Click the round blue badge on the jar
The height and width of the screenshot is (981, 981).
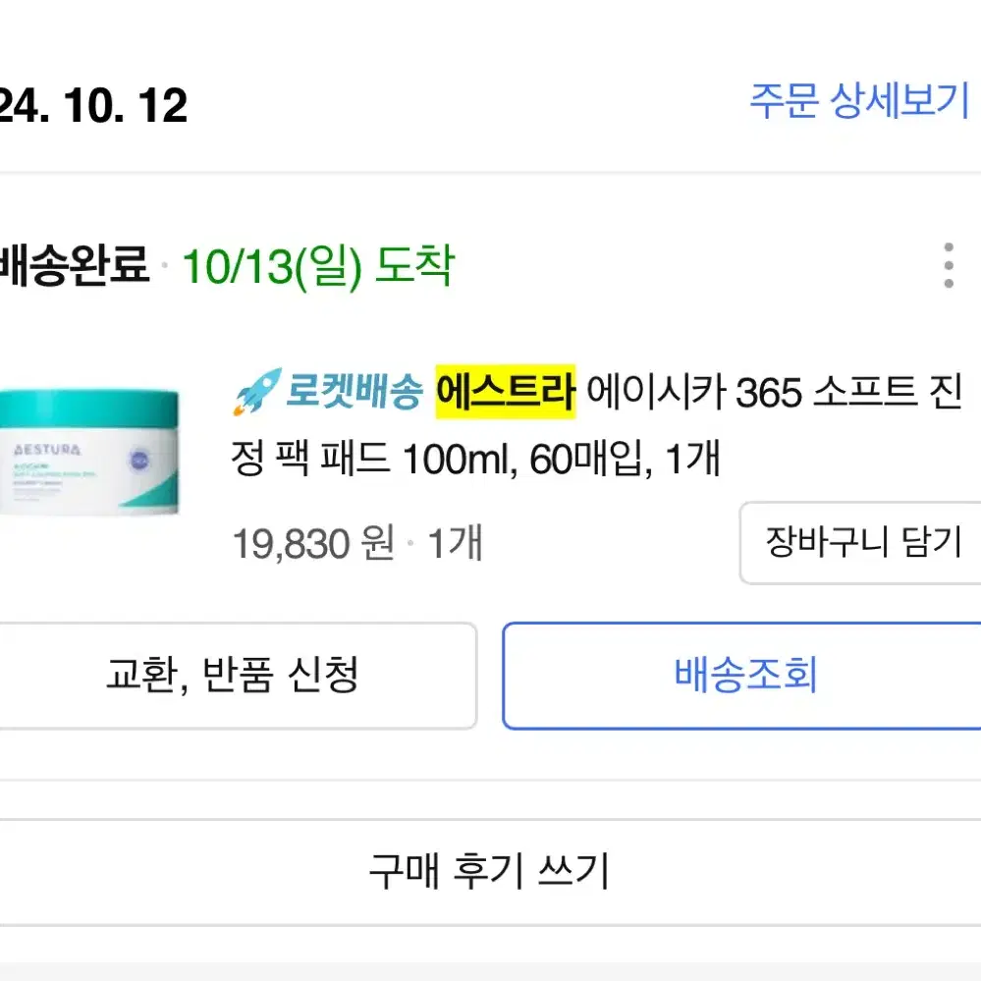point(138,461)
